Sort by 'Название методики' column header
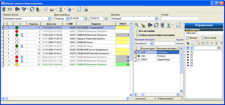225x105 pixels. (168, 49)
